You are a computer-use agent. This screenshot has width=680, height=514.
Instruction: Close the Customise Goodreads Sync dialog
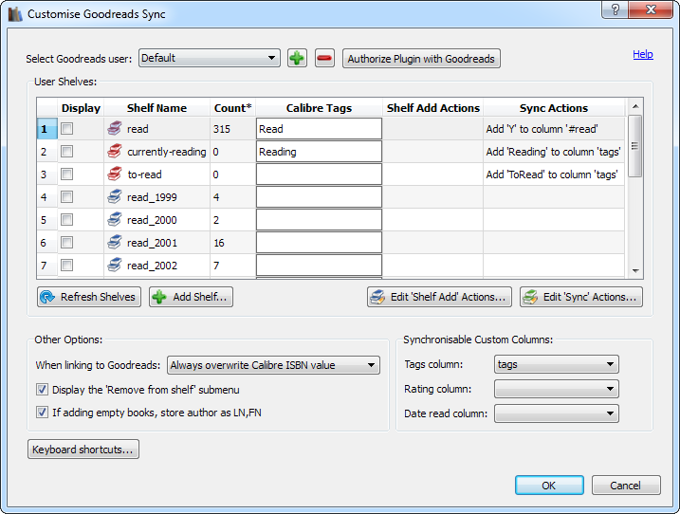(651, 9)
